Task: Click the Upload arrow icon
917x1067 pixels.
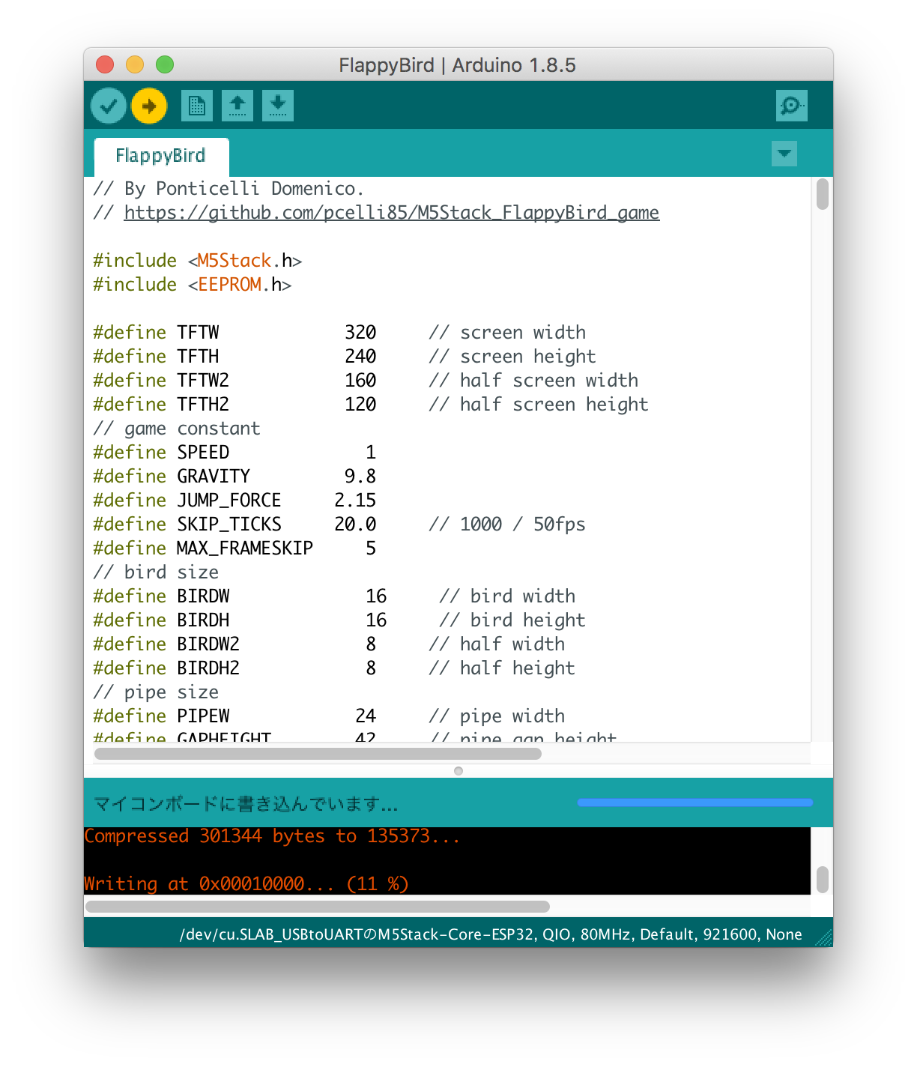Action: tap(149, 106)
